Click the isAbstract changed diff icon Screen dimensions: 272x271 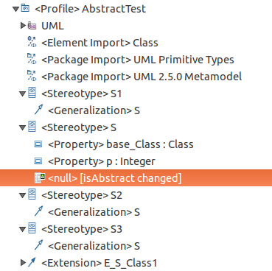(40, 177)
